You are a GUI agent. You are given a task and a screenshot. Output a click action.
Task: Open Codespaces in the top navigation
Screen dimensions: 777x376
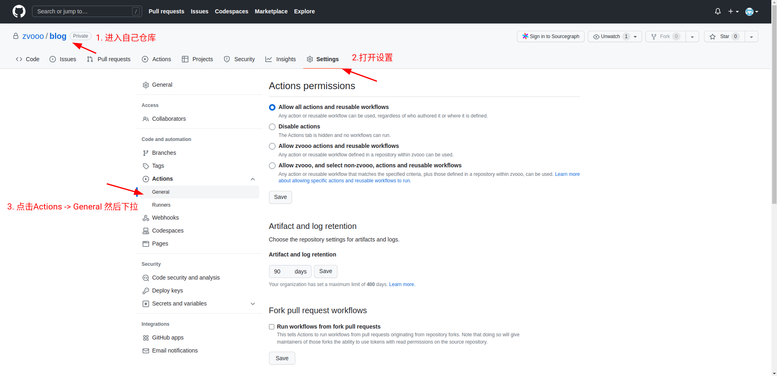231,11
